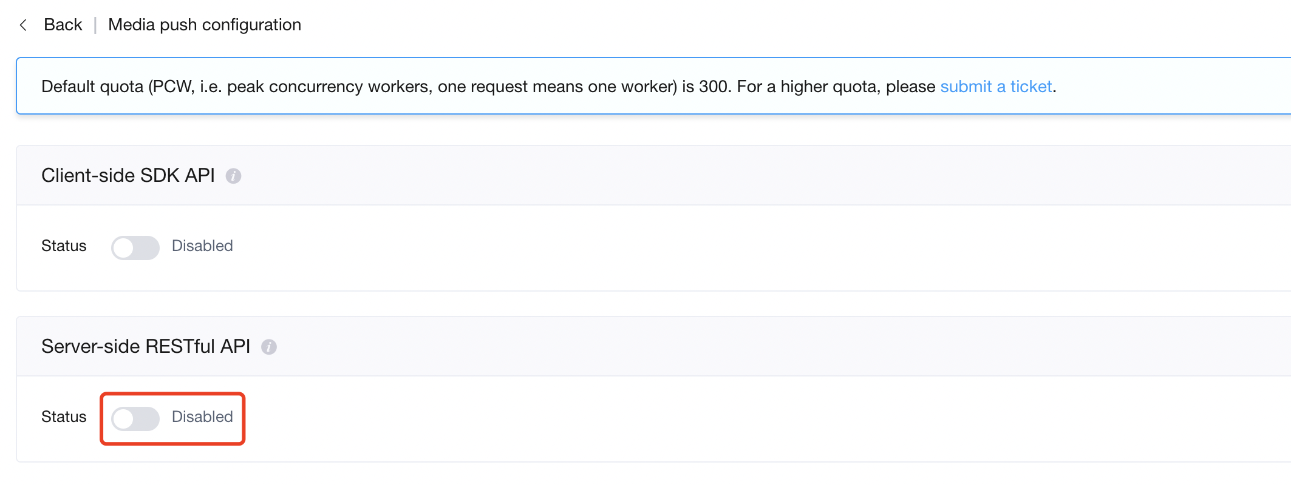Click the Back text link
Viewport: 1291px width, 485px height.
[x=63, y=25]
